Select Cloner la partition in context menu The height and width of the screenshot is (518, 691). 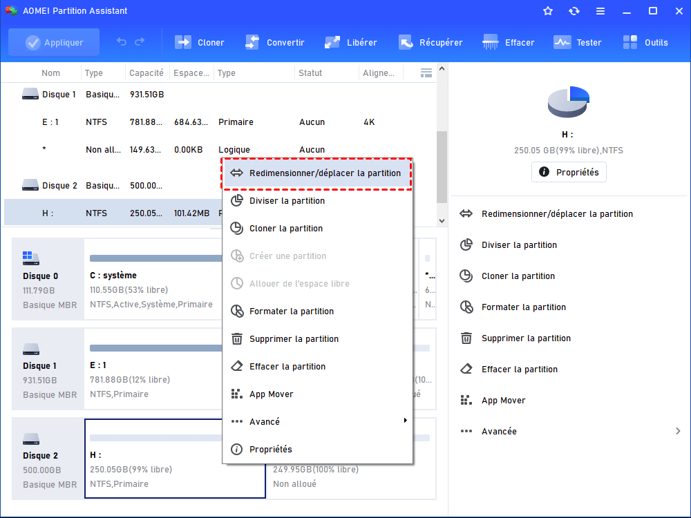317,228
